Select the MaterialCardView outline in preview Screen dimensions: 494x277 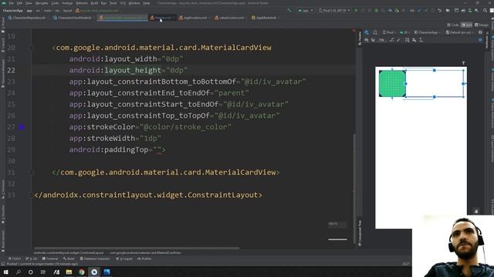click(435, 84)
